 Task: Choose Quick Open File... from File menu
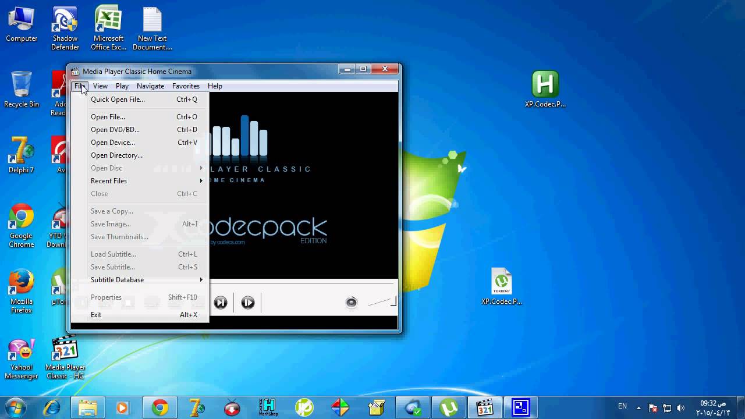coord(140,100)
